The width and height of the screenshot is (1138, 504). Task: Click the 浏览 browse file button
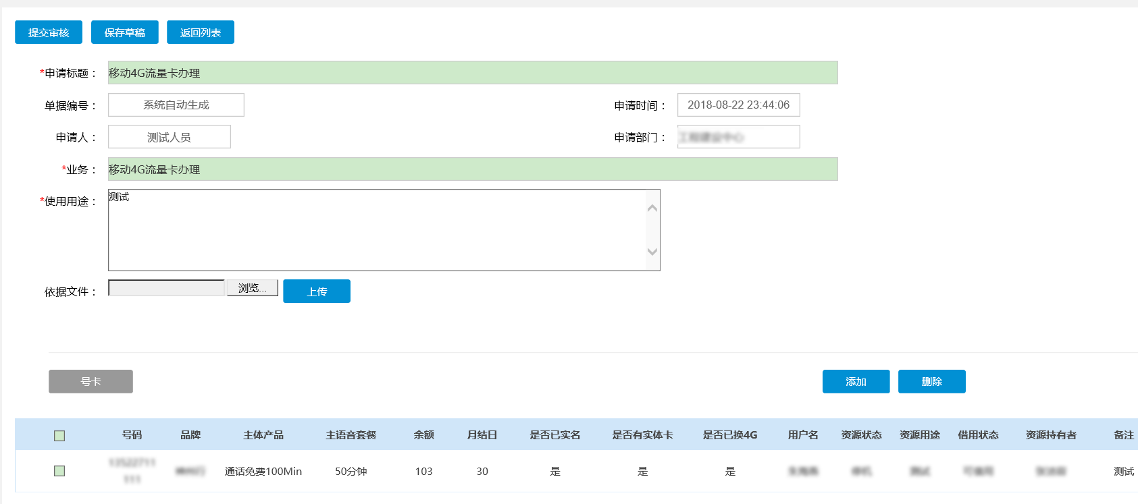coord(253,288)
